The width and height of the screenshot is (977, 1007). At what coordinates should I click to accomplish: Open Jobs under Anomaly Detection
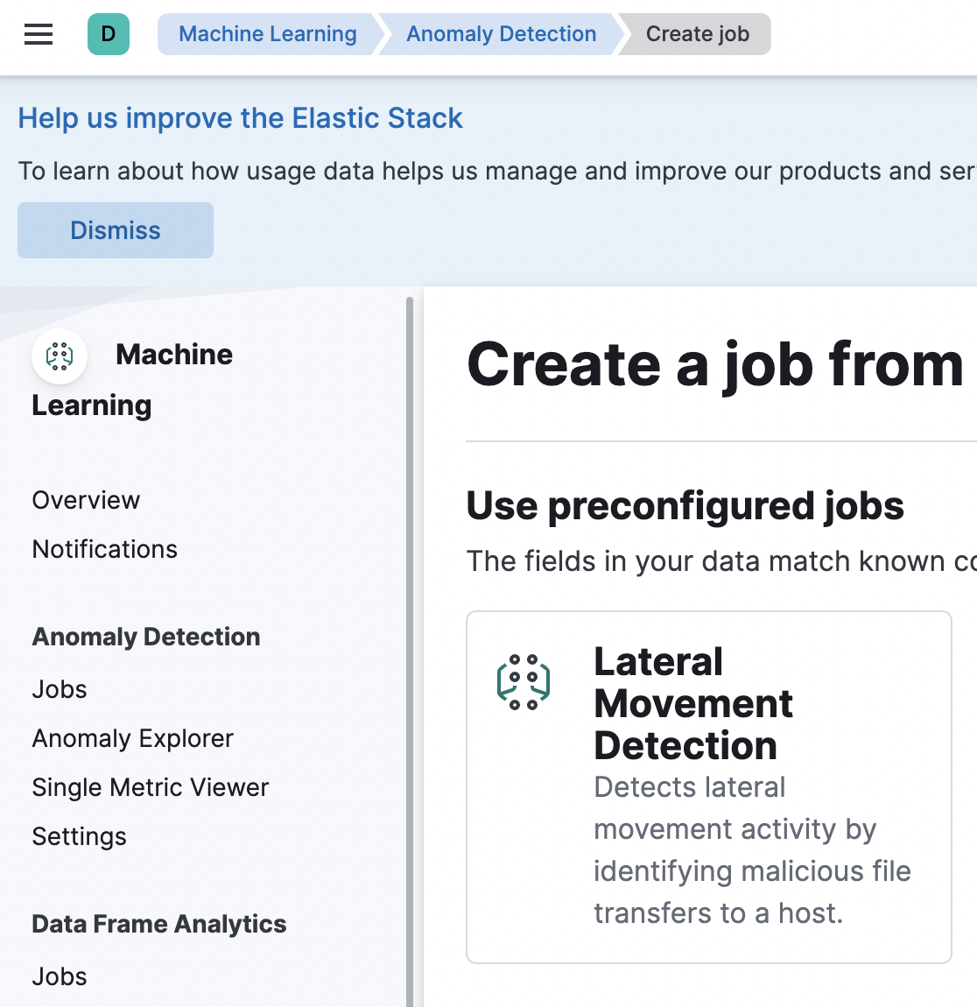click(60, 690)
